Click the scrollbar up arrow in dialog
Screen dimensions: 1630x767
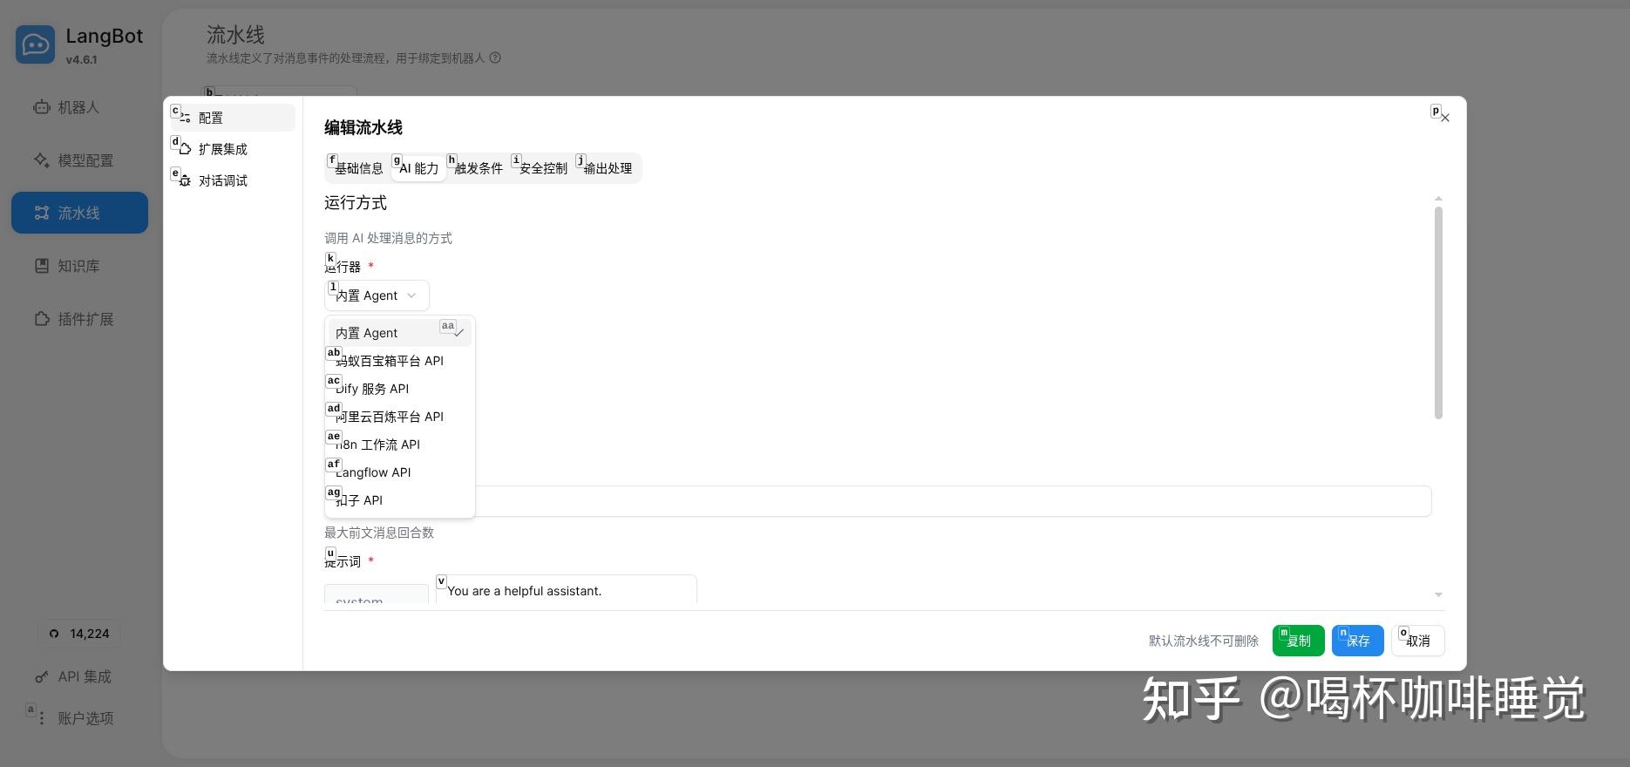coord(1438,199)
